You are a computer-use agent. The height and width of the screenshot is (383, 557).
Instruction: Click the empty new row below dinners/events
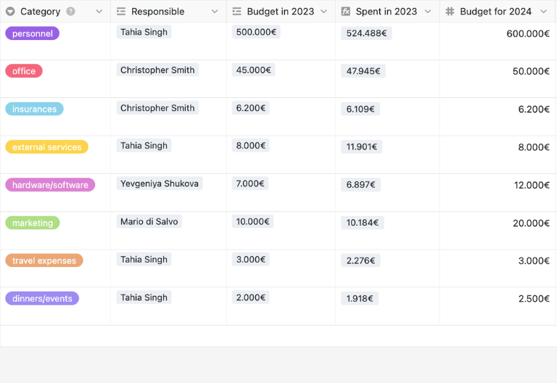click(x=278, y=336)
